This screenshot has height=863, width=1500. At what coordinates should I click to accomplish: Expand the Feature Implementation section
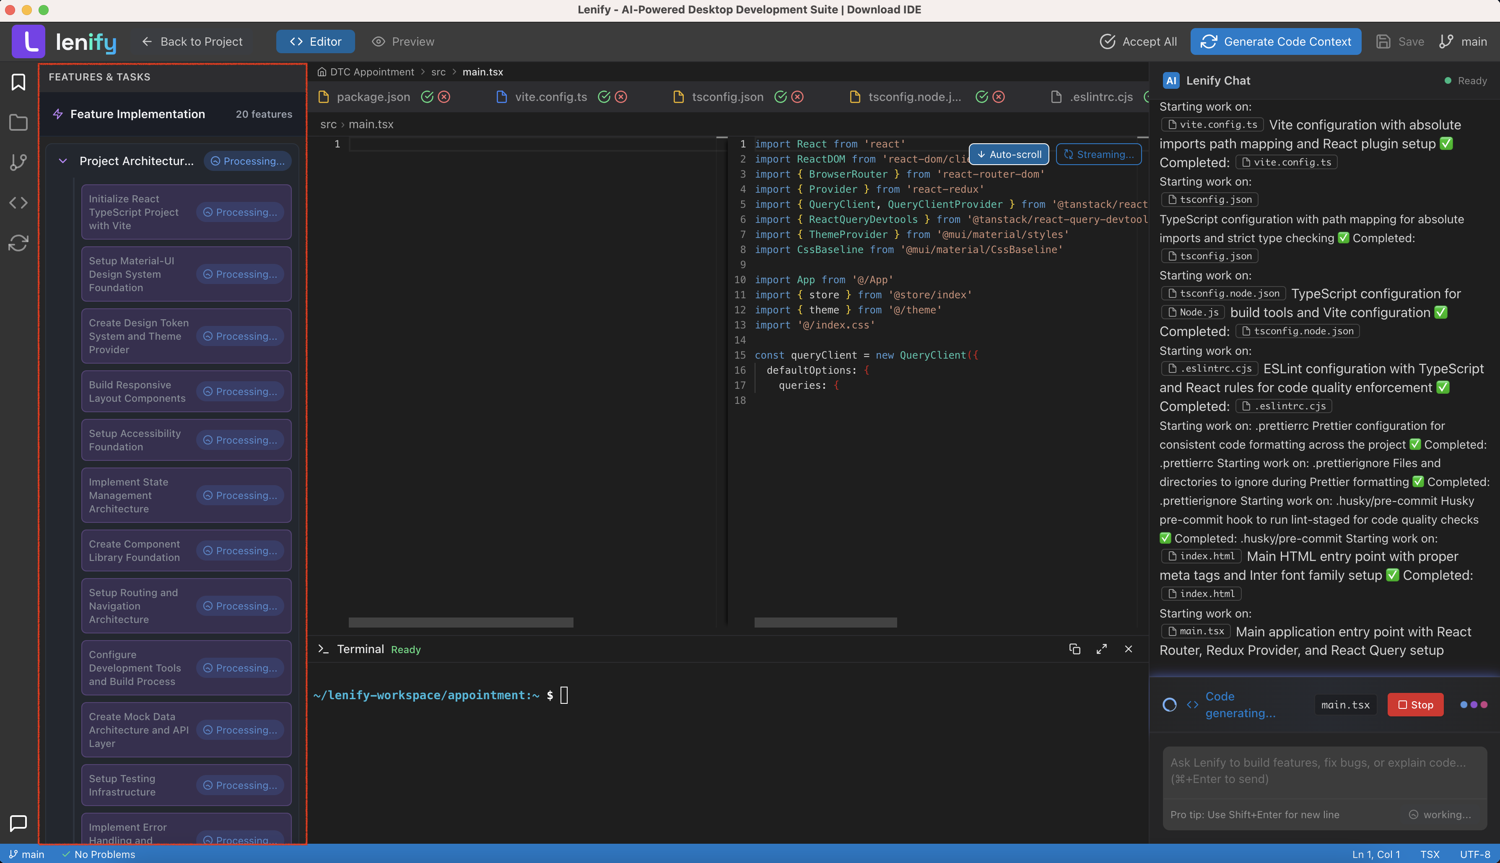pos(138,114)
